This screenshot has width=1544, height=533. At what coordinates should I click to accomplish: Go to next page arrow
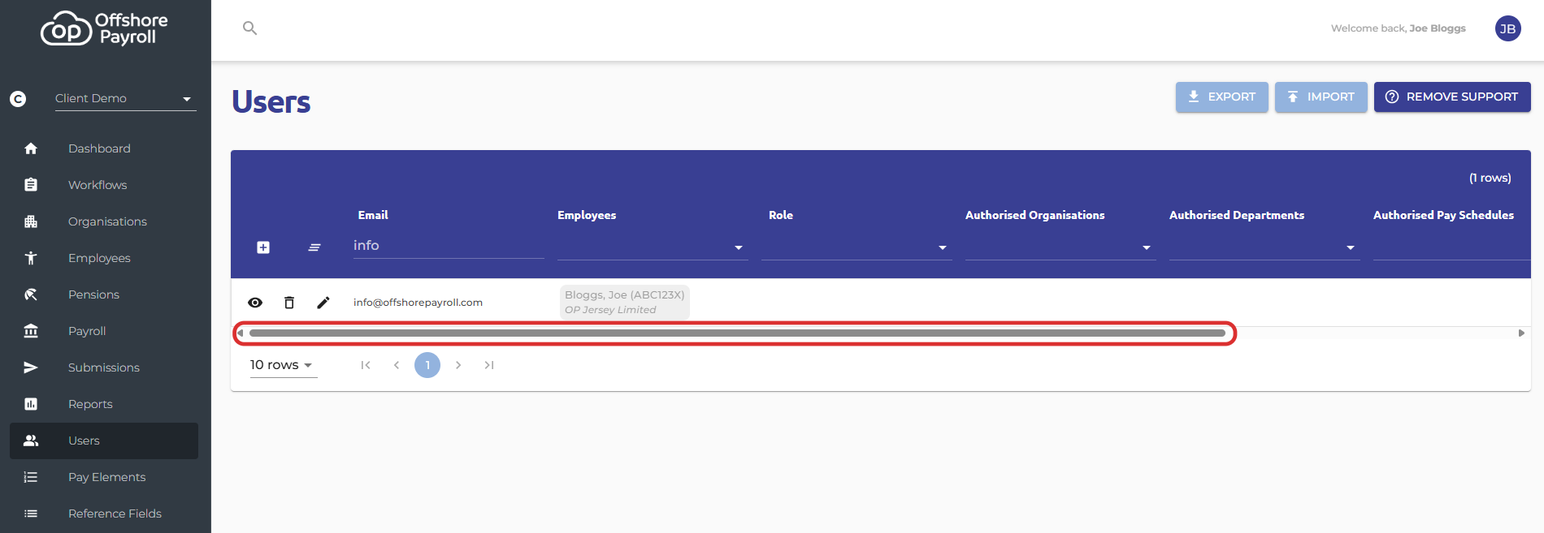458,365
